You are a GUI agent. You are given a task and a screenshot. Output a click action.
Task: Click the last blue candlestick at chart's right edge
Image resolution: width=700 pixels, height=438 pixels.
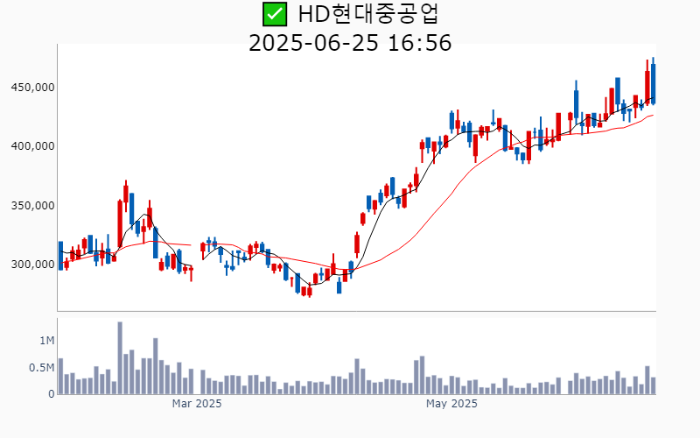tap(653, 81)
